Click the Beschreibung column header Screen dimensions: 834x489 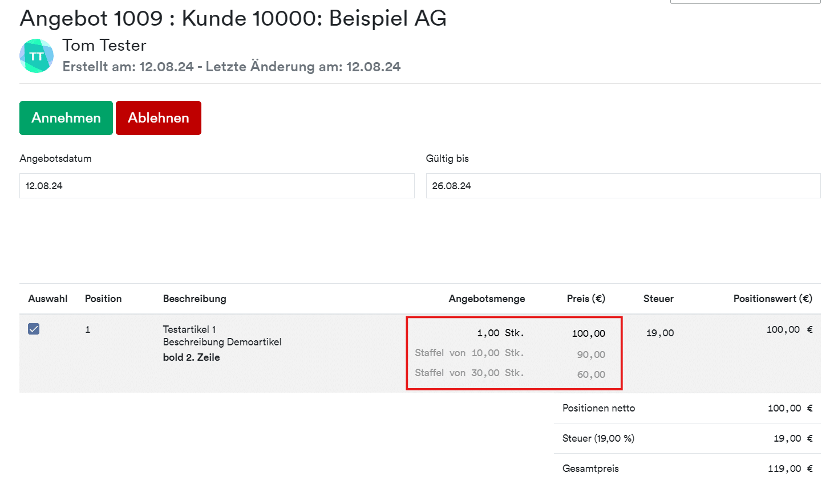[195, 299]
